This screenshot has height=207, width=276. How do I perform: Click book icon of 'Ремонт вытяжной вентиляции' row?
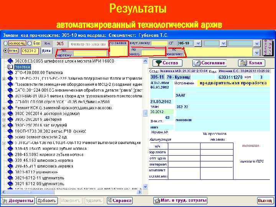10,143
